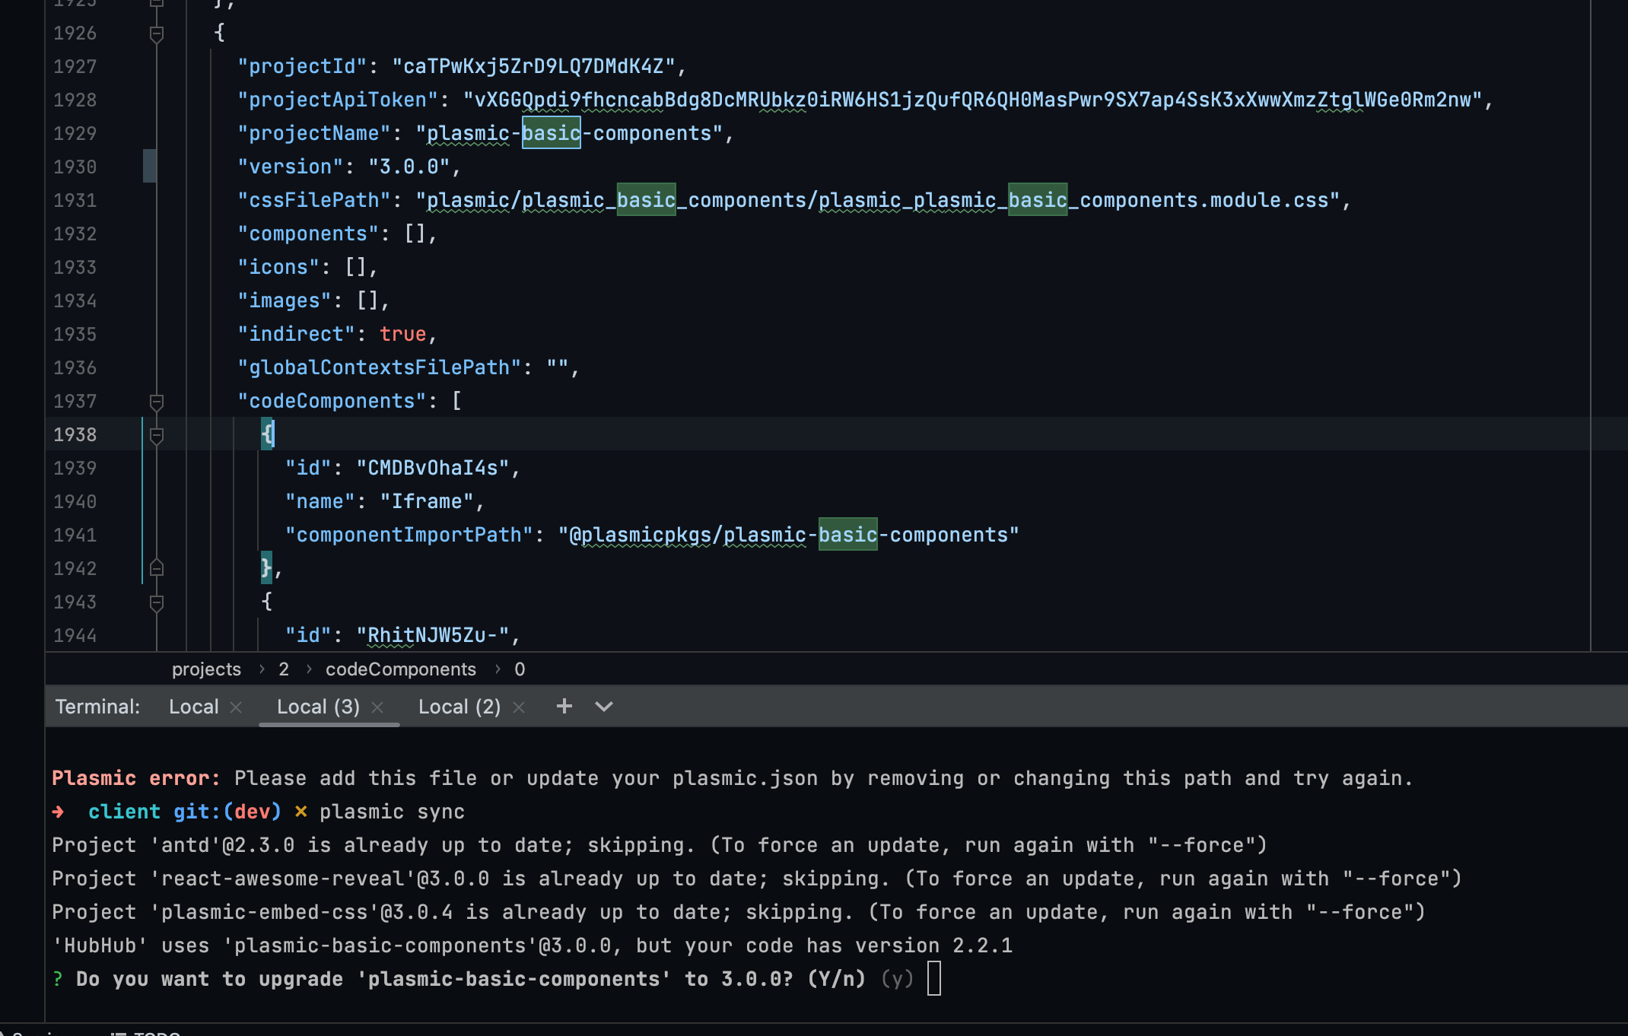Screen dimensions: 1628x1036
Task: Close the Local (2) terminal tab
Action: [519, 707]
